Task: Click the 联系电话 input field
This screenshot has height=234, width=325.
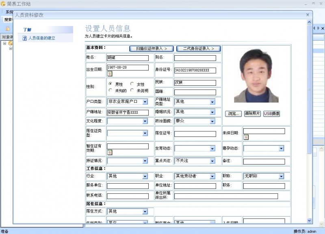Action: coord(128,196)
